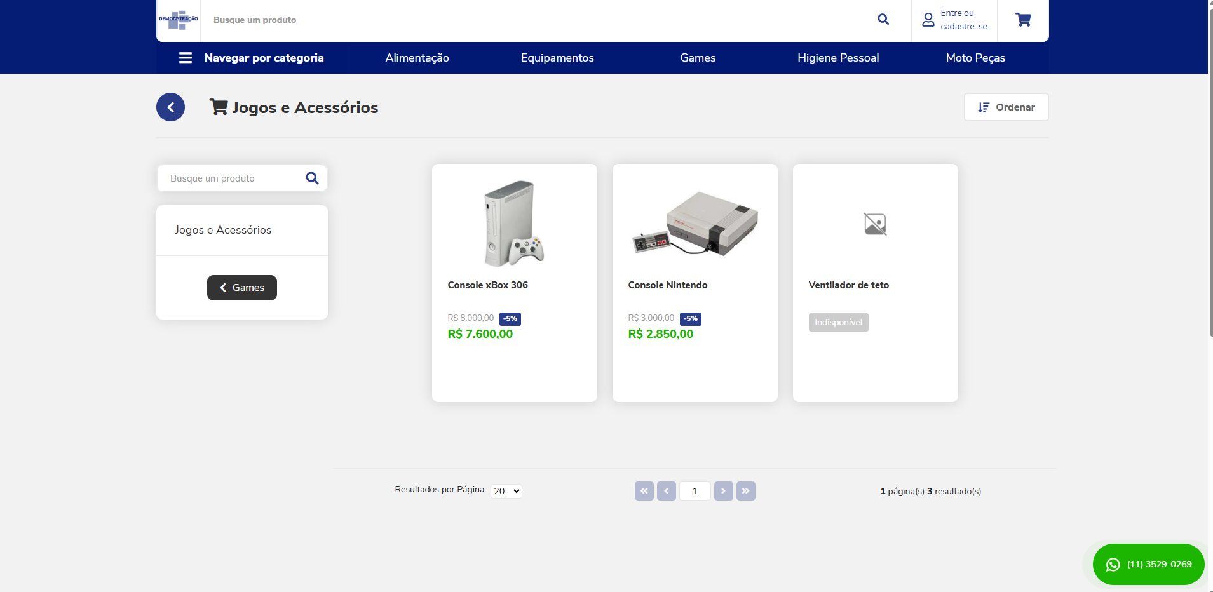Click the round blue back arrow button
1213x592 pixels.
170,107
